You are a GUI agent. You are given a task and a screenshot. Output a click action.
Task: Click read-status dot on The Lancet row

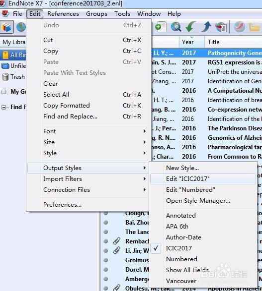(106, 232)
